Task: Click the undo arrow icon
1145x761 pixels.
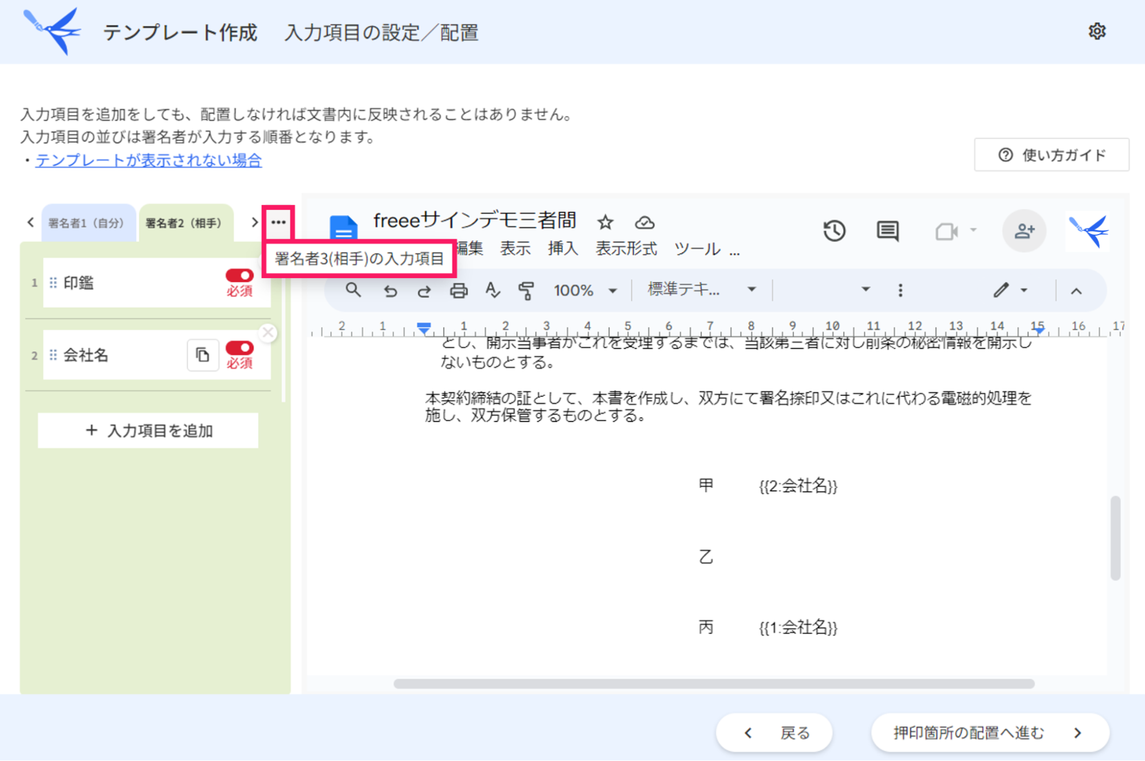Action: point(390,291)
